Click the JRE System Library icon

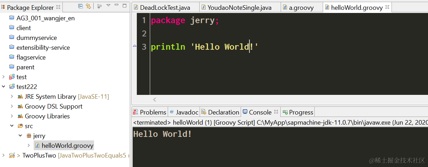tap(20, 96)
